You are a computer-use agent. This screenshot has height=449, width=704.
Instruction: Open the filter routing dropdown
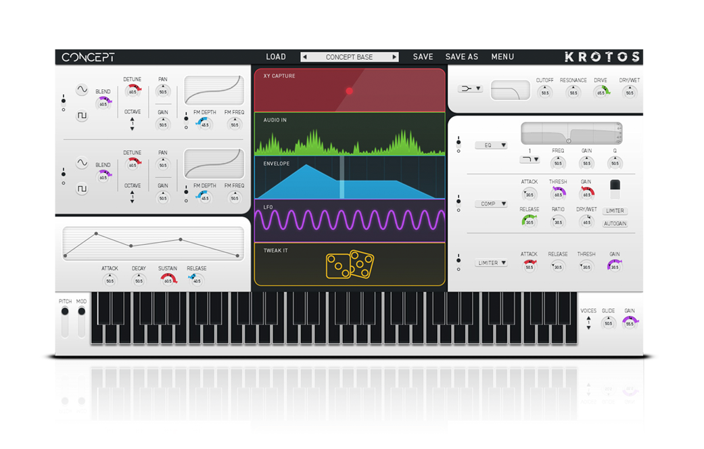(470, 89)
